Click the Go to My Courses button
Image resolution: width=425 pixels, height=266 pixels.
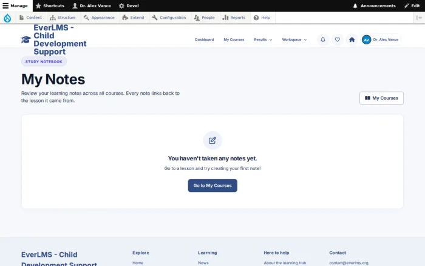click(212, 185)
